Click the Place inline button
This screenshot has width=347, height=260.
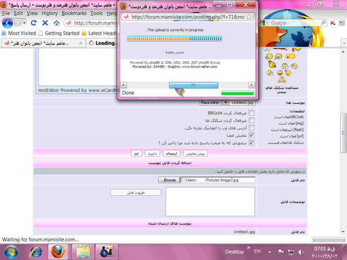point(209,103)
